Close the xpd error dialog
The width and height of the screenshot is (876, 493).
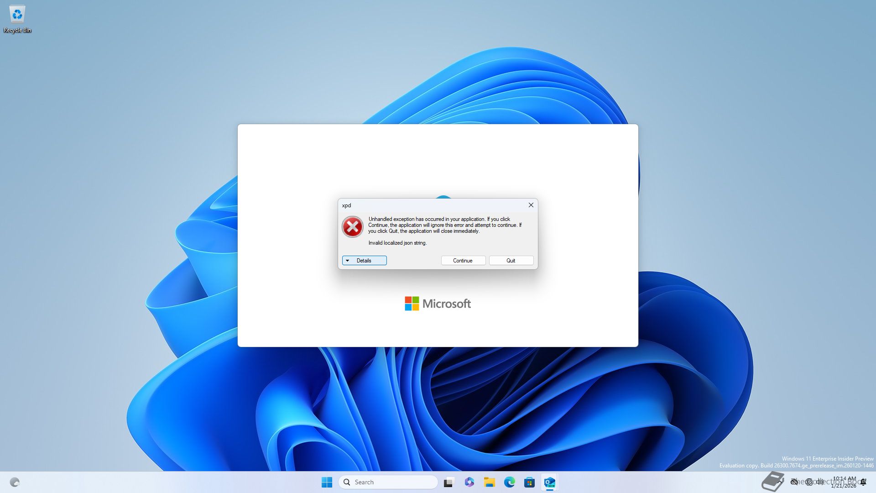[531, 205]
